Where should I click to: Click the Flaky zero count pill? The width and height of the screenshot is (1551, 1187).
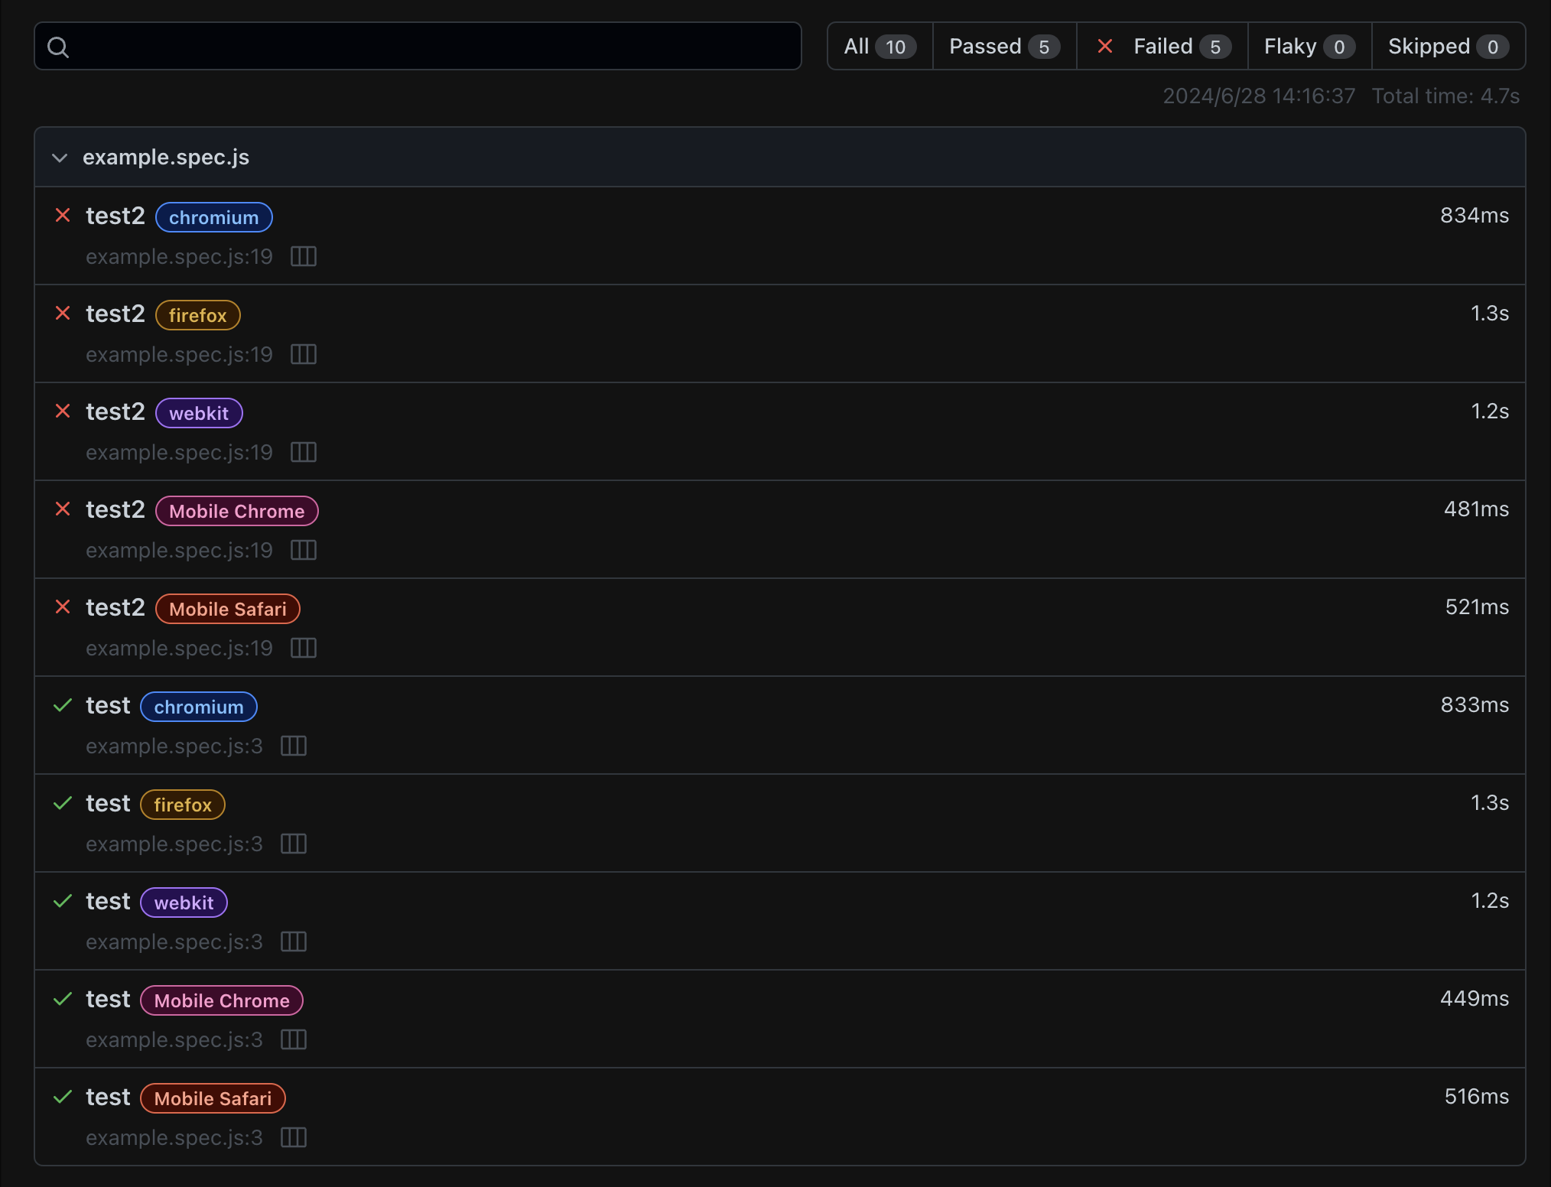1308,46
